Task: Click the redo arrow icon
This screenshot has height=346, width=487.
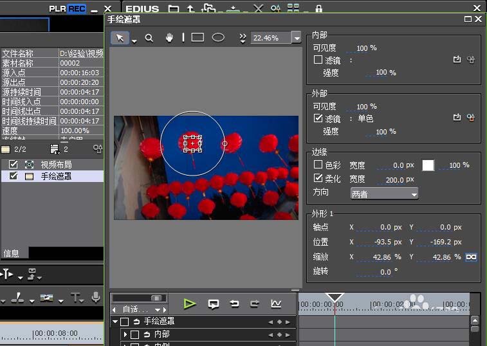Action: tap(255, 304)
